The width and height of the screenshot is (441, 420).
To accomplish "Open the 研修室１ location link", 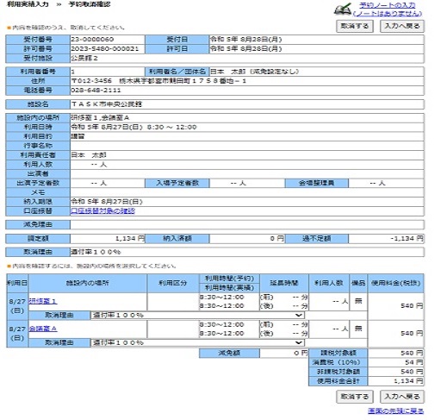I will (43, 301).
